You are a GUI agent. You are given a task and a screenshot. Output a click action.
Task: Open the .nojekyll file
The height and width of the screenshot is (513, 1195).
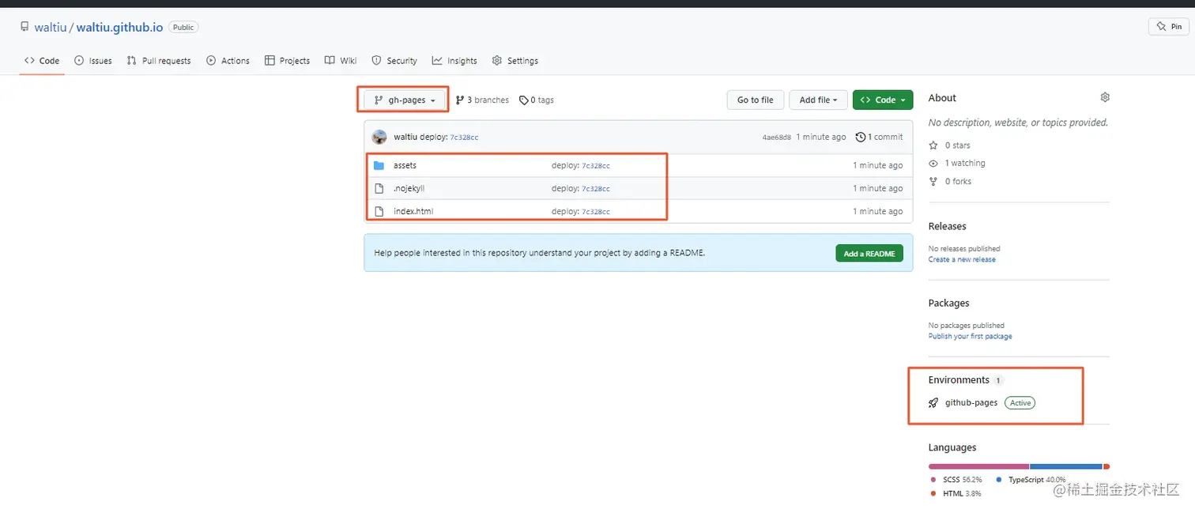tap(409, 189)
